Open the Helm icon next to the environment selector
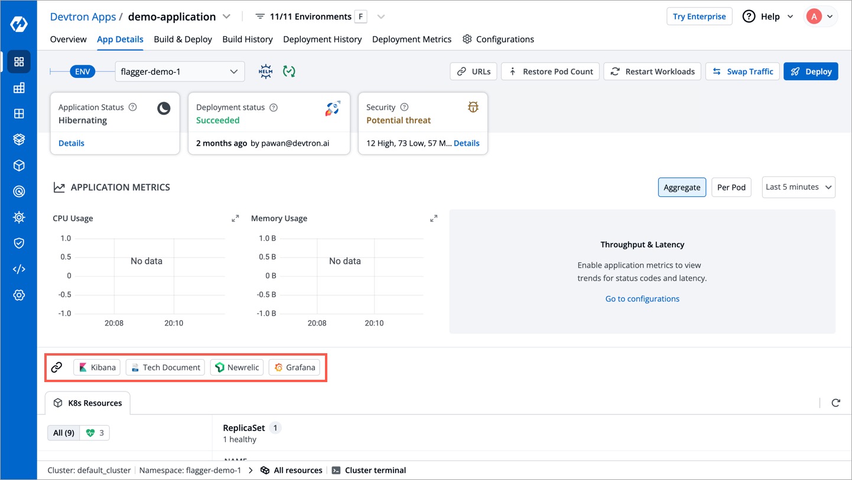The height and width of the screenshot is (480, 852). pyautogui.click(x=266, y=71)
